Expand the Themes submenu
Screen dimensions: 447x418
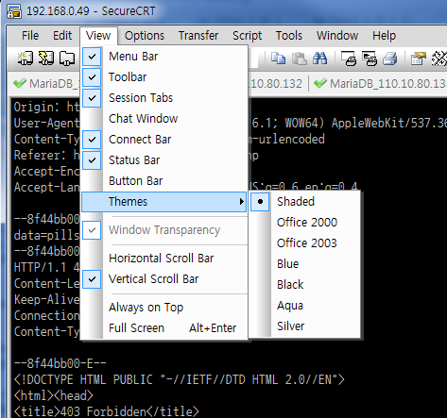coord(163,202)
